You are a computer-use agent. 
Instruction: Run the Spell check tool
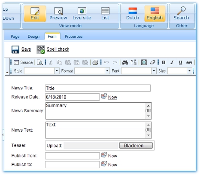point(58,49)
